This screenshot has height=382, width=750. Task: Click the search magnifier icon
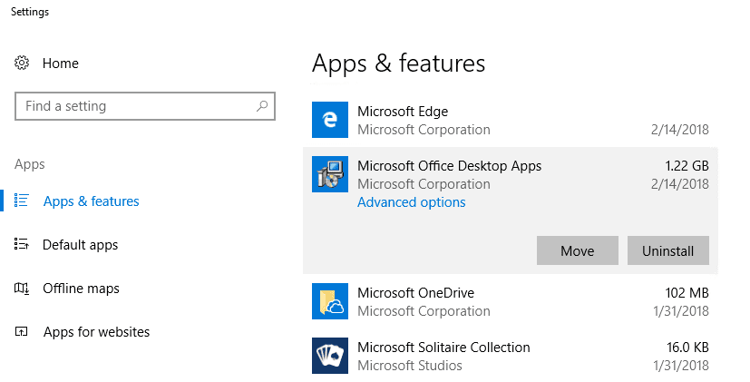point(262,106)
